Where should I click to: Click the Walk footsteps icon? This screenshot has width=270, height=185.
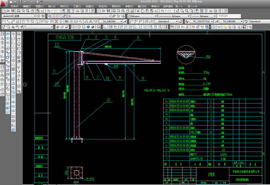22,27
